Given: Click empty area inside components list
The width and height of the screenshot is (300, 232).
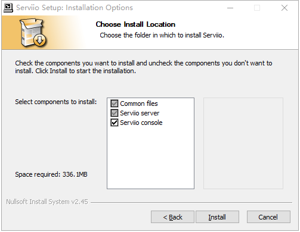Looking at the screenshot, I should (x=150, y=158).
